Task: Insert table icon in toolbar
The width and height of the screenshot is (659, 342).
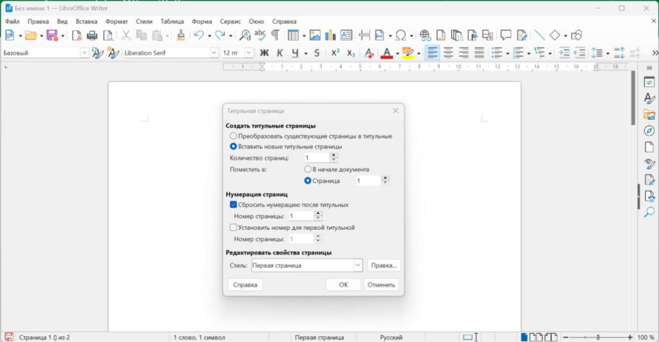Action: point(293,35)
